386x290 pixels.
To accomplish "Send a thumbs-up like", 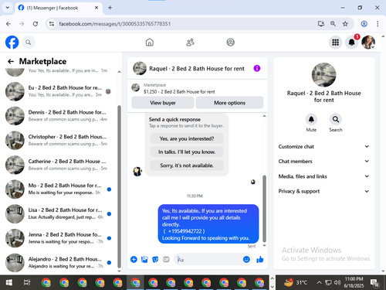I will point(260,259).
